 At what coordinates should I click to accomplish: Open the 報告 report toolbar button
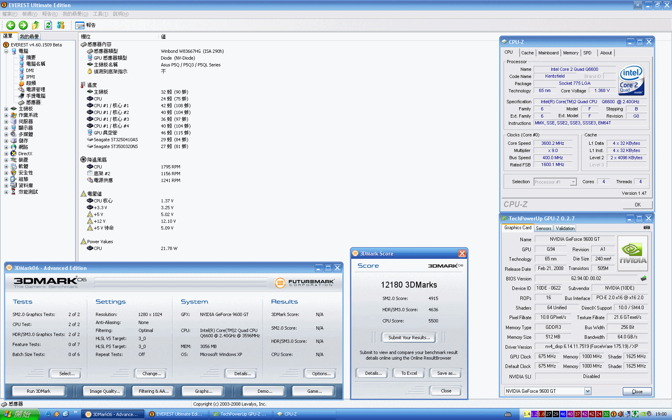[86, 25]
